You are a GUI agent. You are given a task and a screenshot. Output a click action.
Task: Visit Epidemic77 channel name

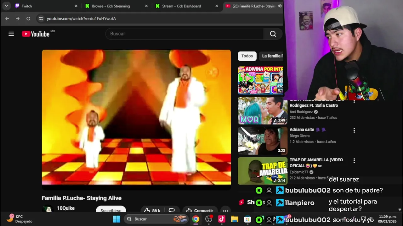click(x=299, y=172)
